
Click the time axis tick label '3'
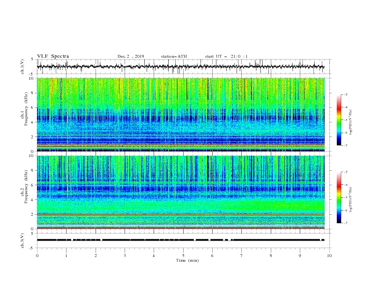tap(125, 256)
